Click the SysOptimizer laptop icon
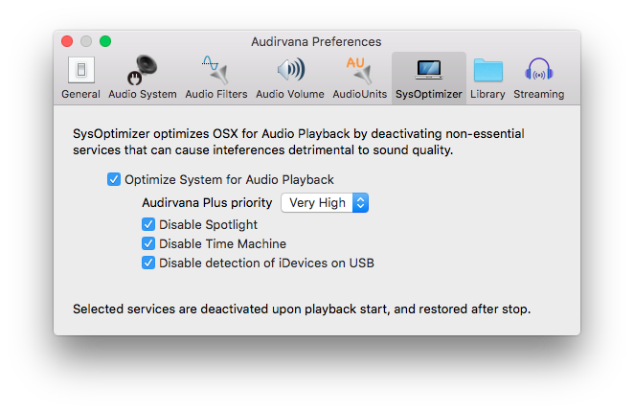This screenshot has height=412, width=634. click(x=428, y=70)
